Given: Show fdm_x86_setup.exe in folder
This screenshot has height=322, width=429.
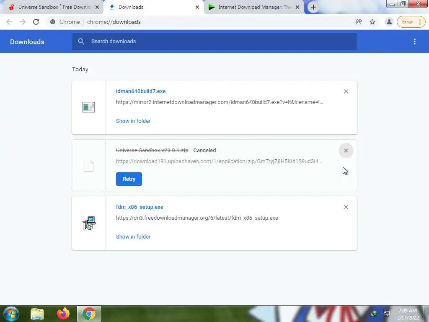Looking at the screenshot, I should [133, 237].
